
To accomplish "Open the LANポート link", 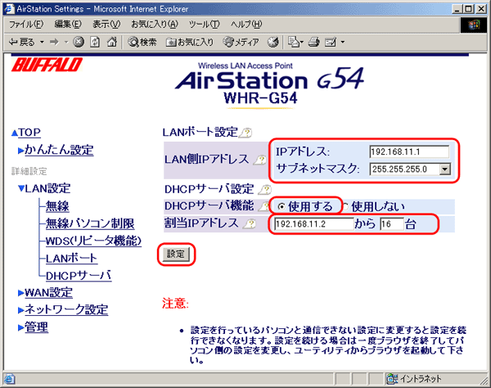I will 71,259.
